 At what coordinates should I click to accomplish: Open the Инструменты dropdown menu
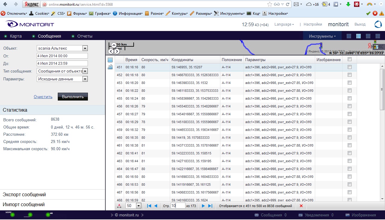(x=322, y=36)
